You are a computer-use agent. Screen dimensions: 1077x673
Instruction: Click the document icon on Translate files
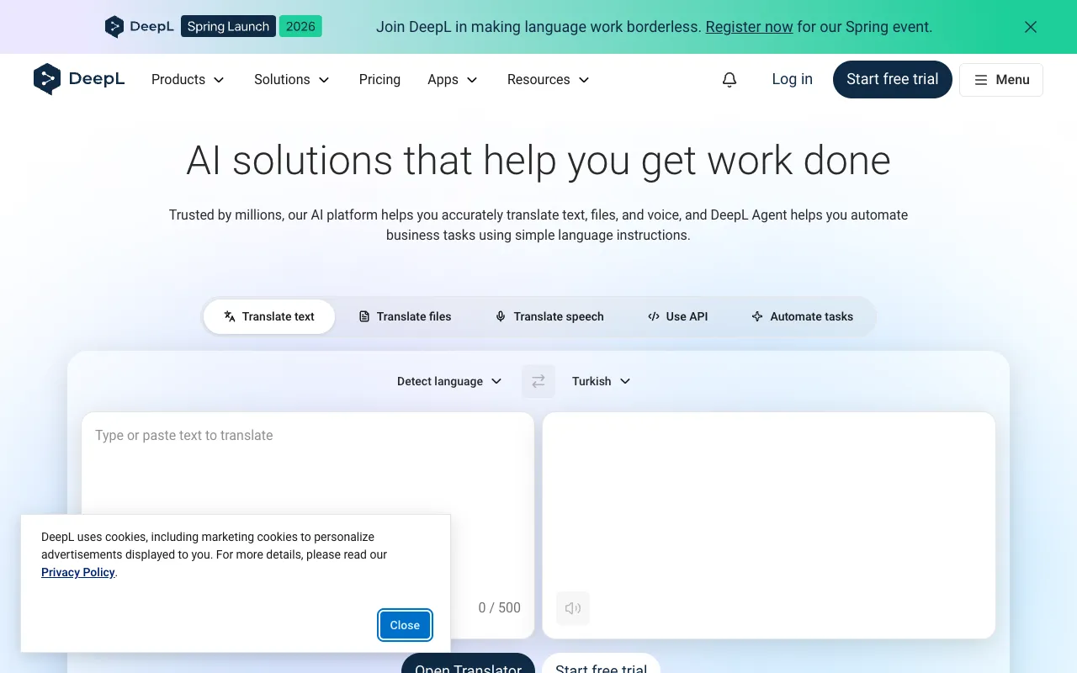pos(363,316)
